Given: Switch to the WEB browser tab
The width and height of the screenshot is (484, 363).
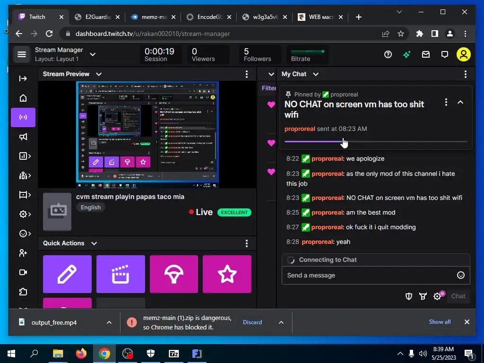Looking at the screenshot, I should [320, 17].
